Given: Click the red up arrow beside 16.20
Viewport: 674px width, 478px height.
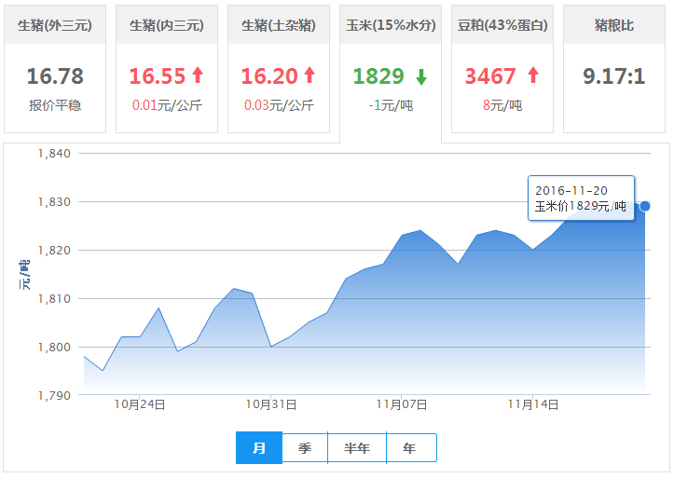Looking at the screenshot, I should (309, 75).
